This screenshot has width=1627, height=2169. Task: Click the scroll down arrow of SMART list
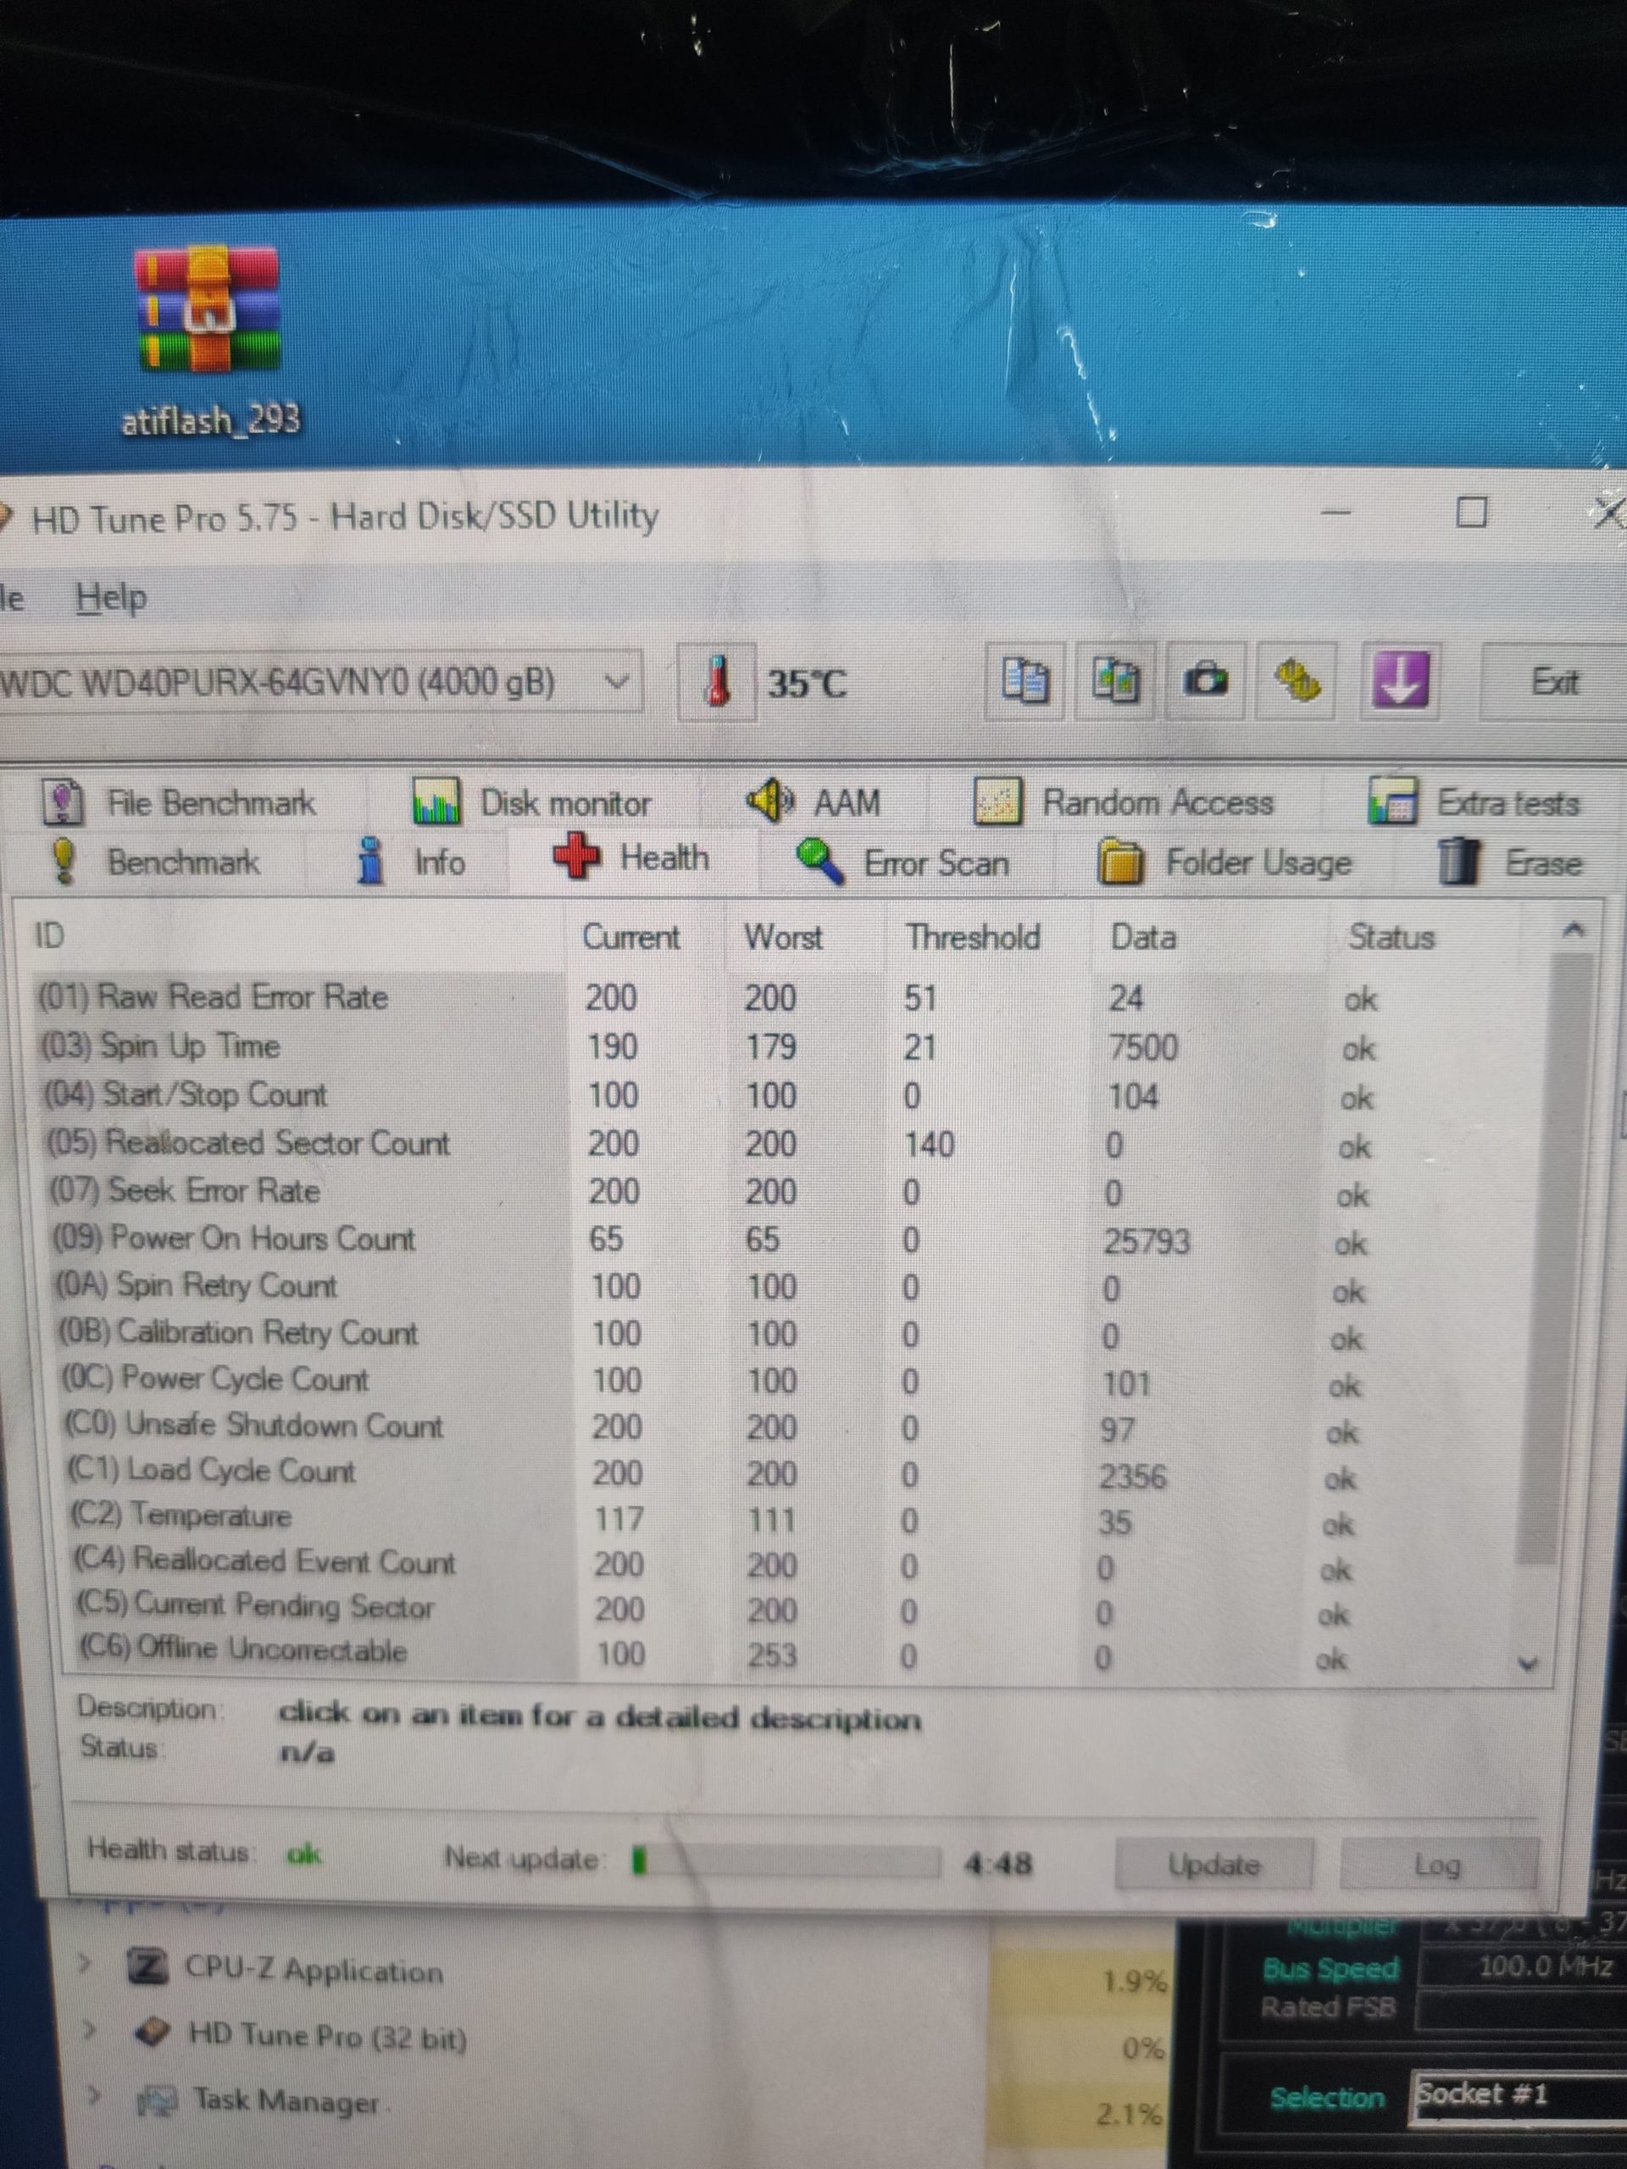[x=1528, y=1663]
